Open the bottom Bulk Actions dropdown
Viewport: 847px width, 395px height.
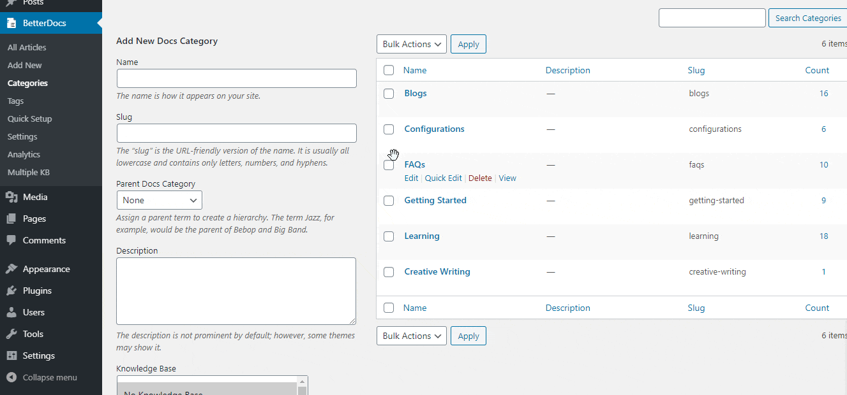[412, 336]
